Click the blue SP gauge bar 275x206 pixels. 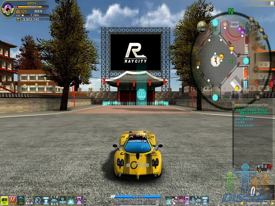pos(138,197)
